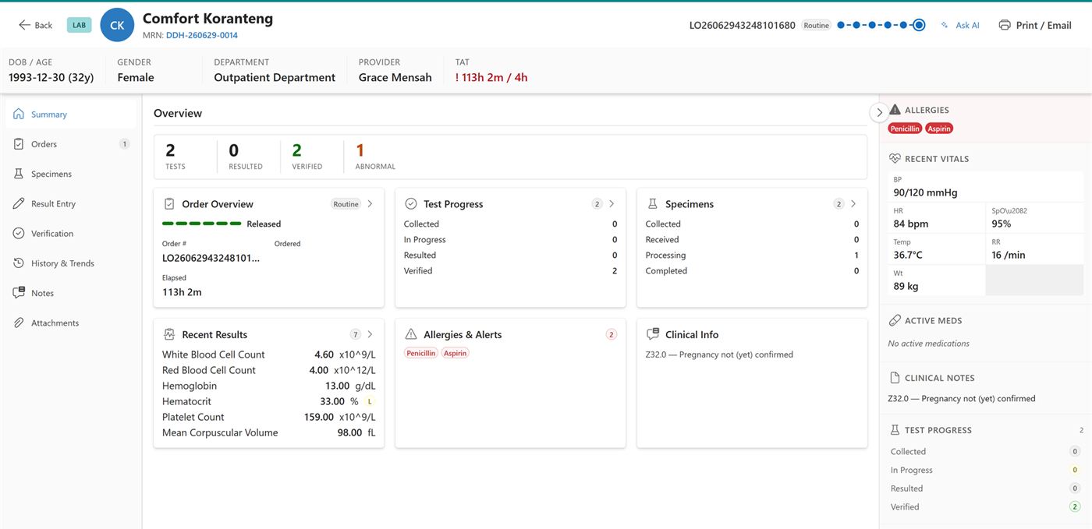Click Penicillin tag in Allergies & Alerts card
This screenshot has width=1092, height=529.
421,354
